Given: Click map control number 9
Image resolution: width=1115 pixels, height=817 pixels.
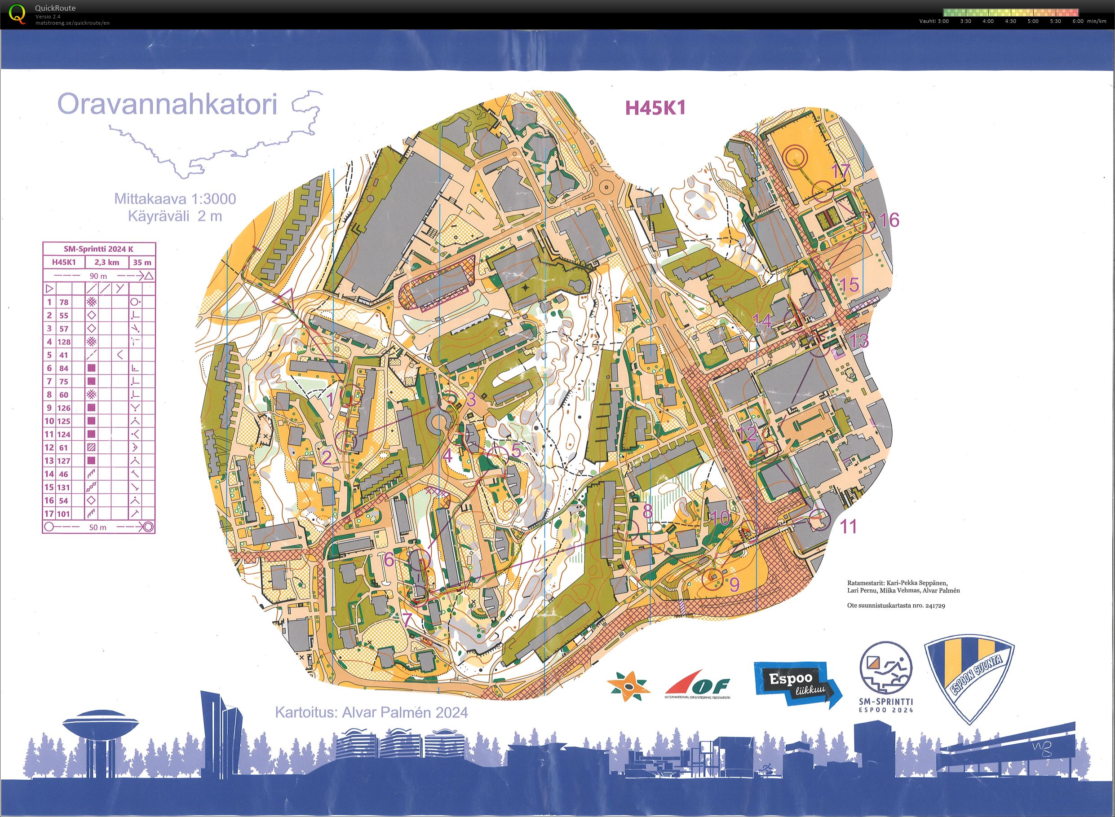Looking at the screenshot, I should tap(734, 584).
